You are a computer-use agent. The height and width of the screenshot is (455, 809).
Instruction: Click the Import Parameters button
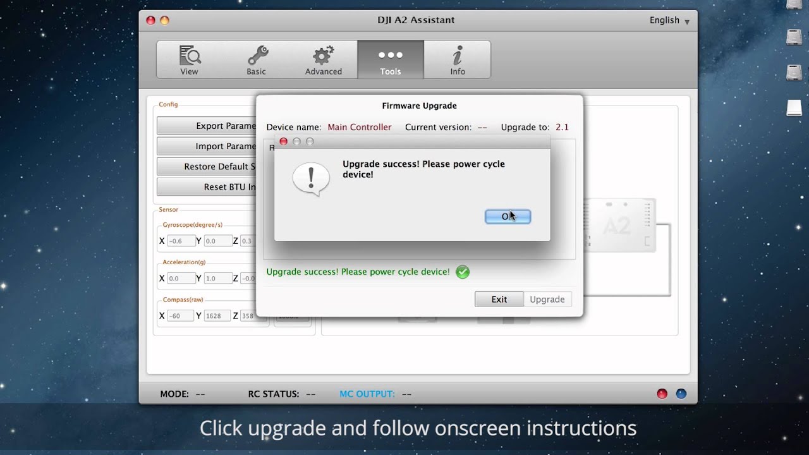(207, 146)
